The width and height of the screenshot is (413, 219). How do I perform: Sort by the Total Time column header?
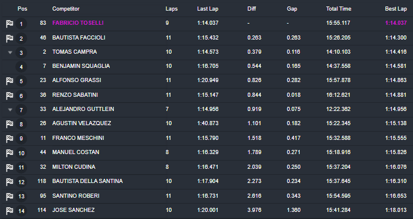coord(339,9)
